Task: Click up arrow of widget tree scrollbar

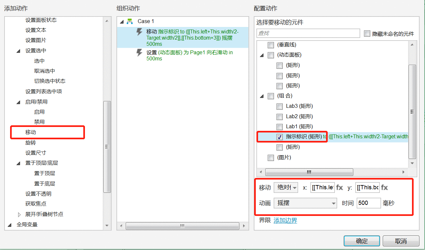Action: pyautogui.click(x=412, y=45)
